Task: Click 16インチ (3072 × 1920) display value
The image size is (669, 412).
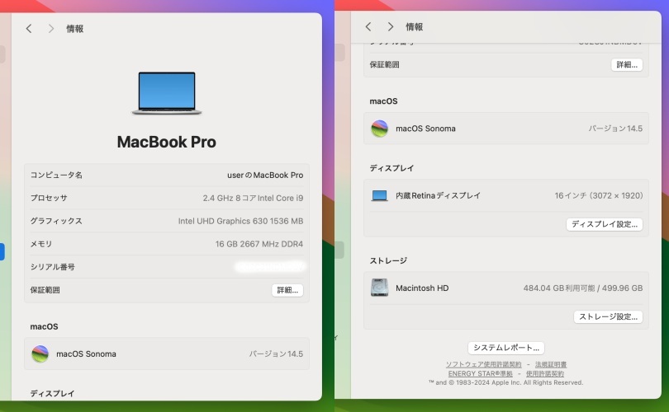Action: pos(599,195)
